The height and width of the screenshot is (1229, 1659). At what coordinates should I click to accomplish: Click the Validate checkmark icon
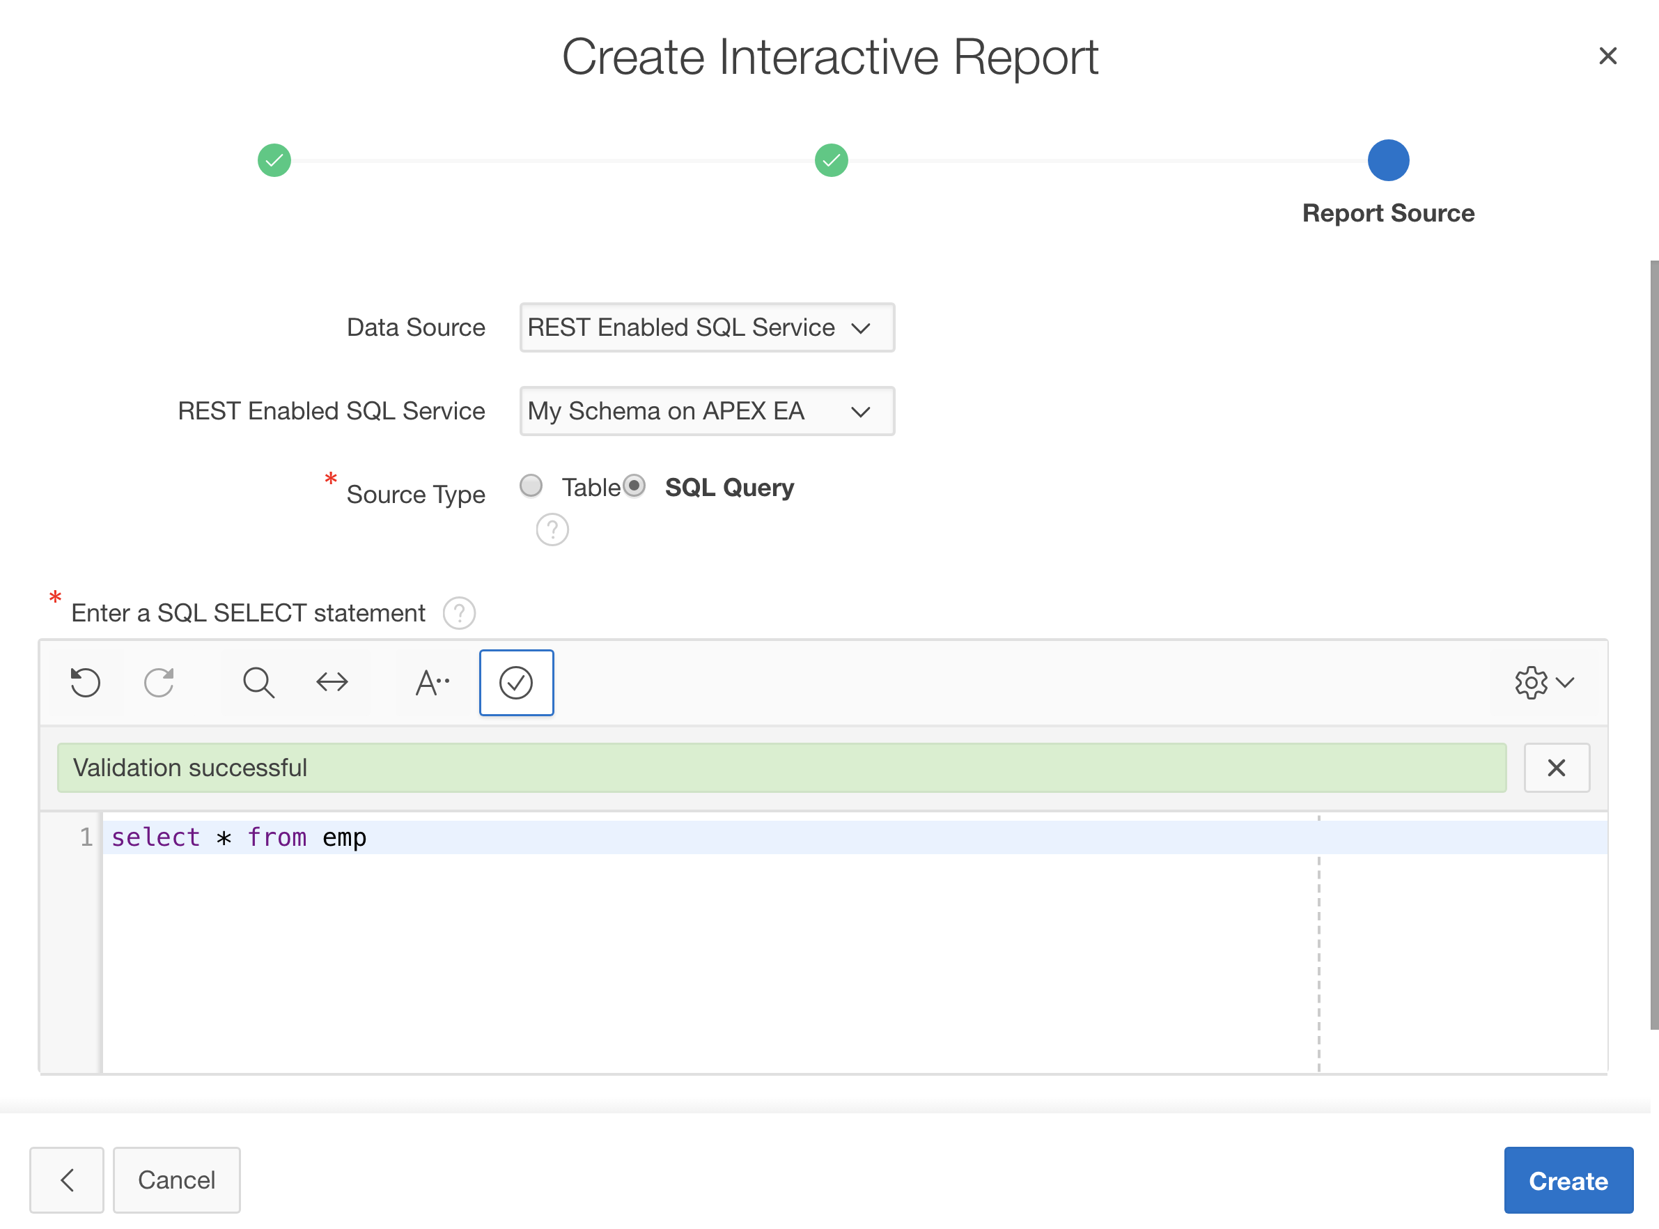[516, 682]
